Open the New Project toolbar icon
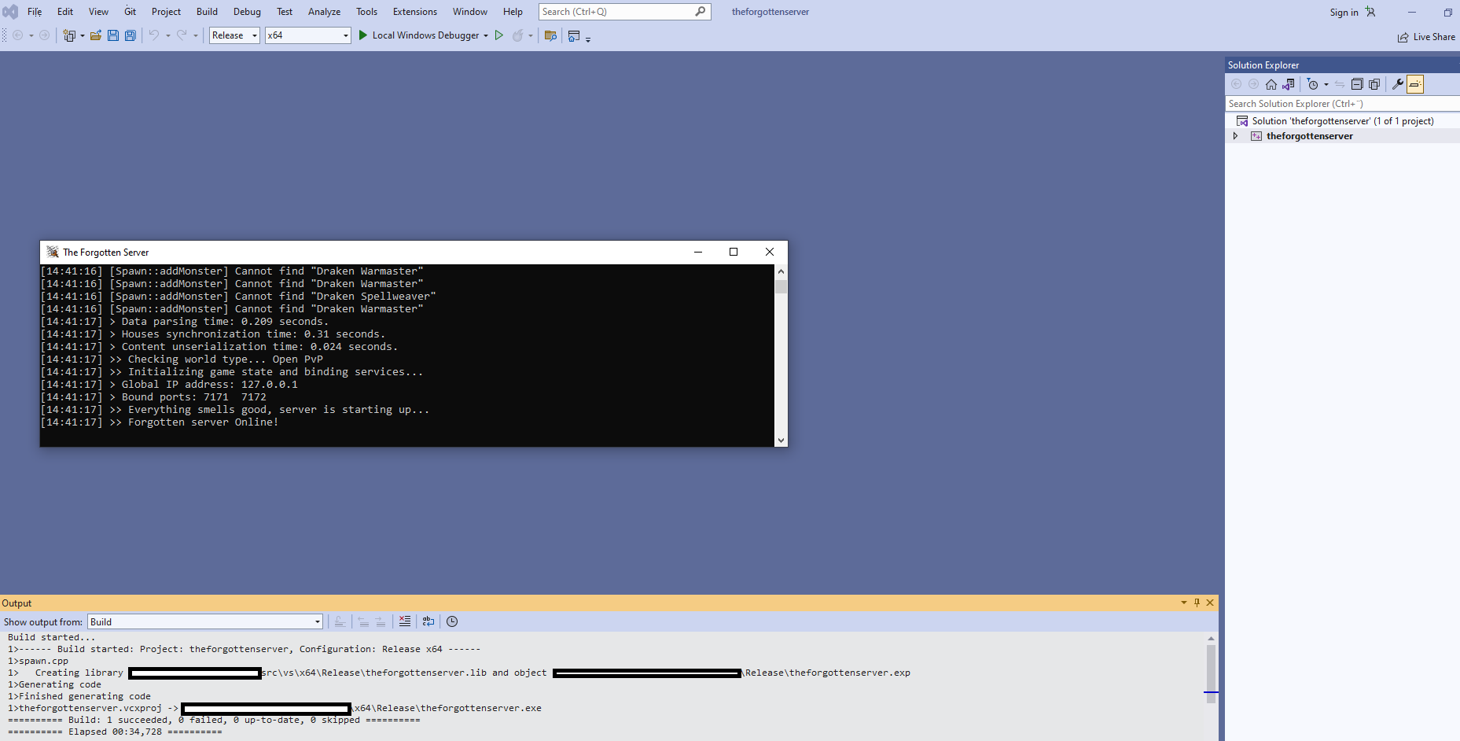The height and width of the screenshot is (741, 1460). pos(69,35)
